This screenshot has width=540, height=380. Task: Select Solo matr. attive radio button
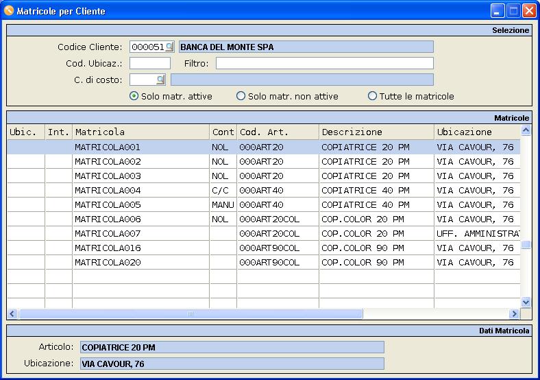(x=134, y=96)
